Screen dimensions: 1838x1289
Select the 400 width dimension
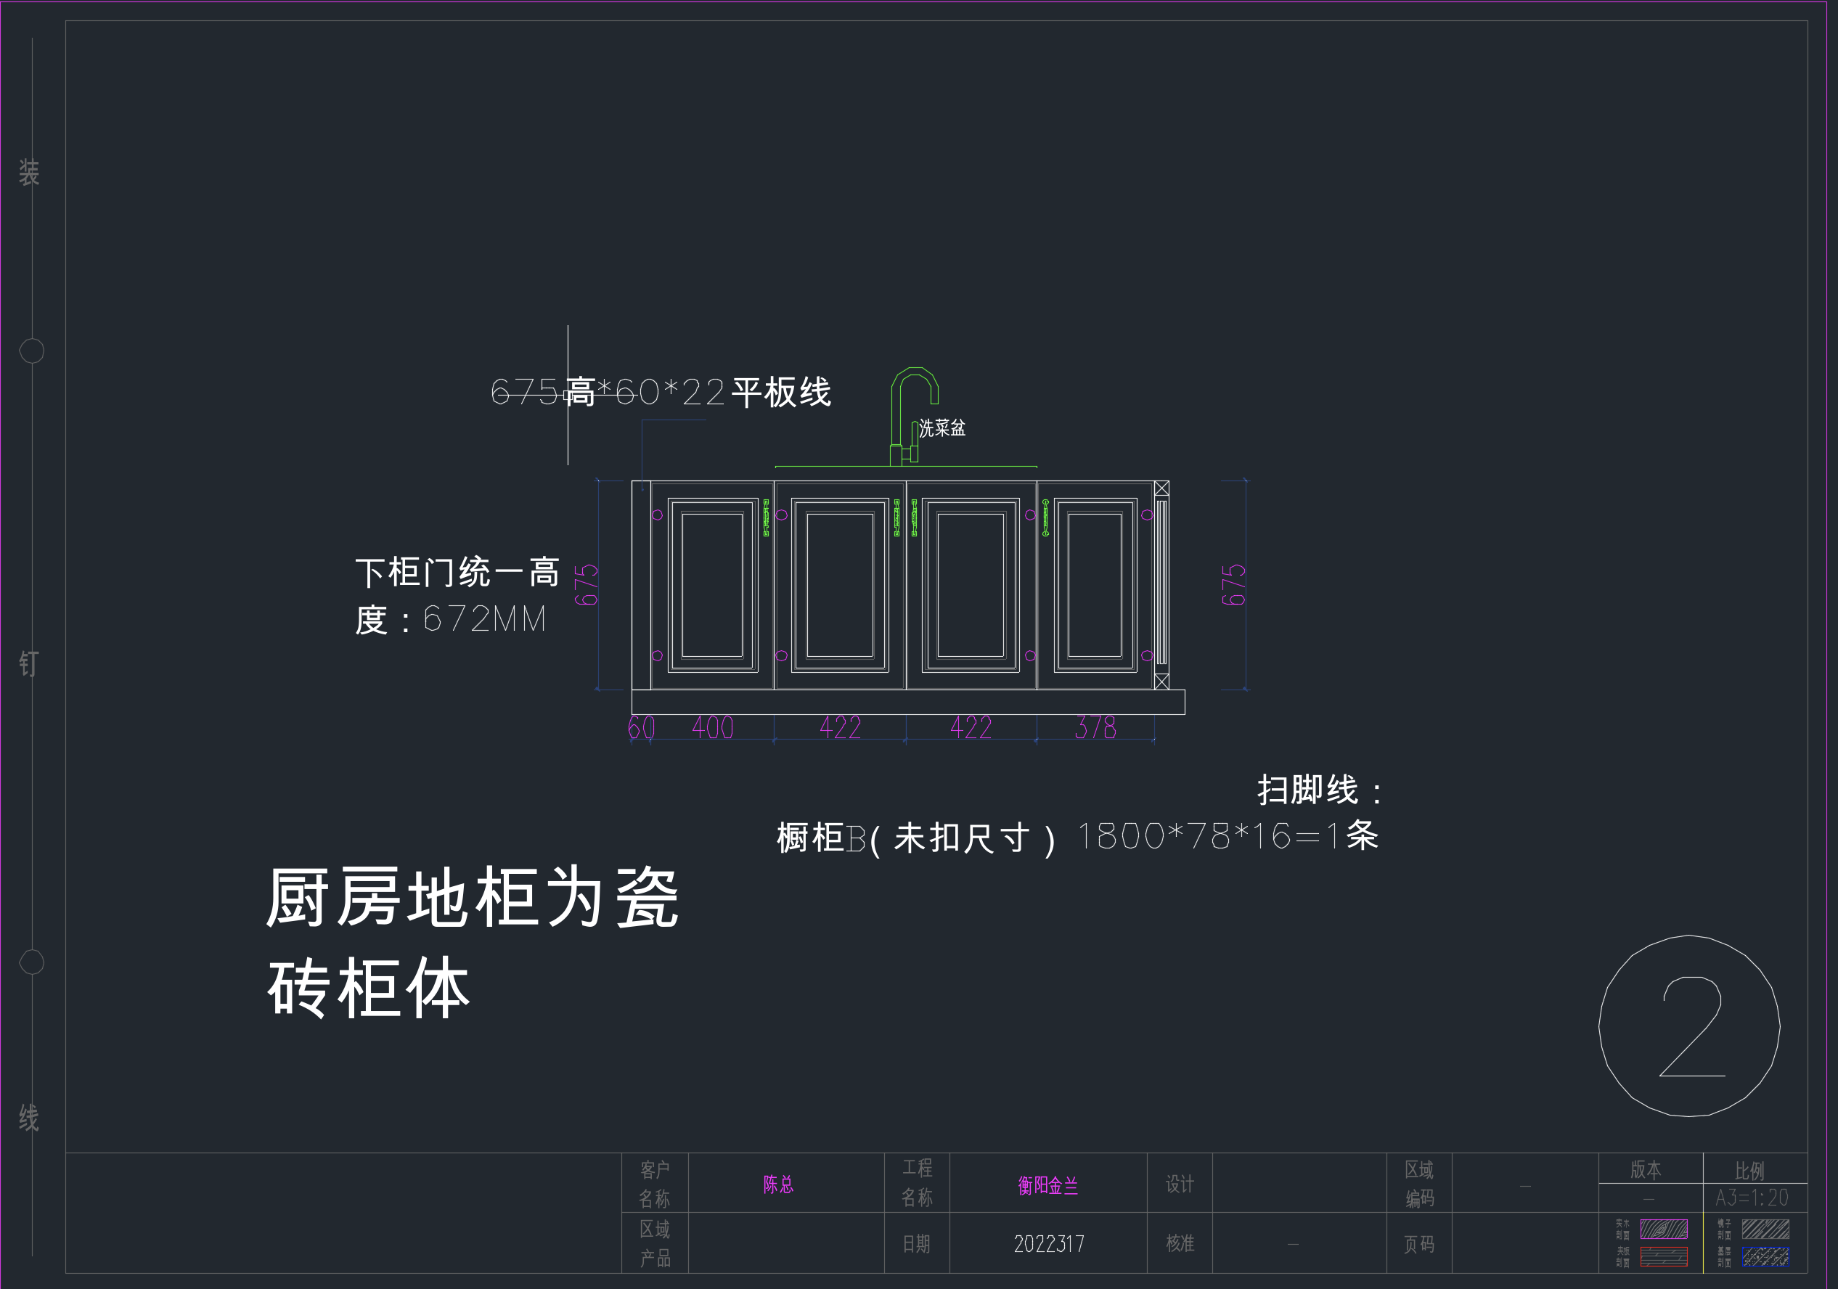[712, 727]
